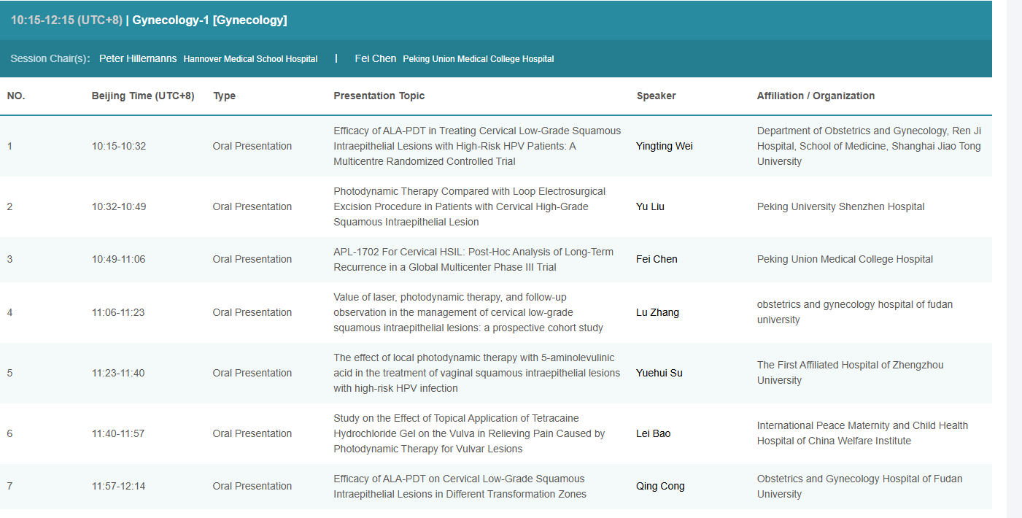Click International Peace Maternity and Child Health Hospital
Screen dimensions: 1022x518
click(862, 433)
